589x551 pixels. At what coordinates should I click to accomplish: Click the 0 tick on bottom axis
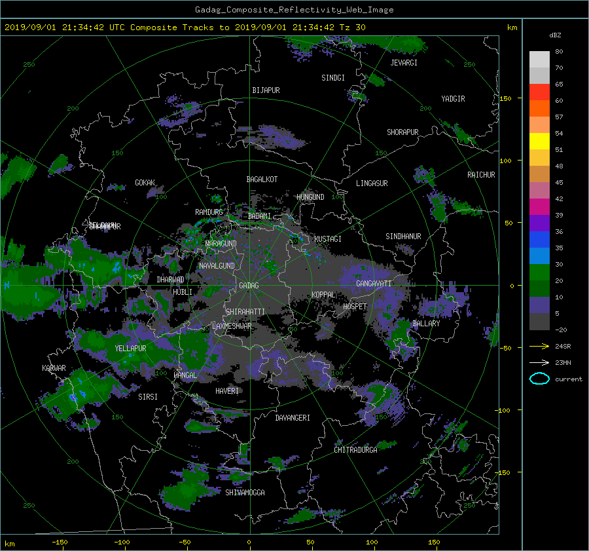249,542
